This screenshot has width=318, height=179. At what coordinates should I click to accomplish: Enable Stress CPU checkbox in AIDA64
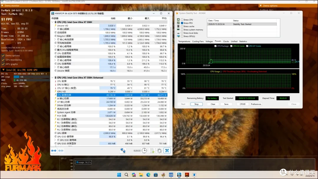182,20
